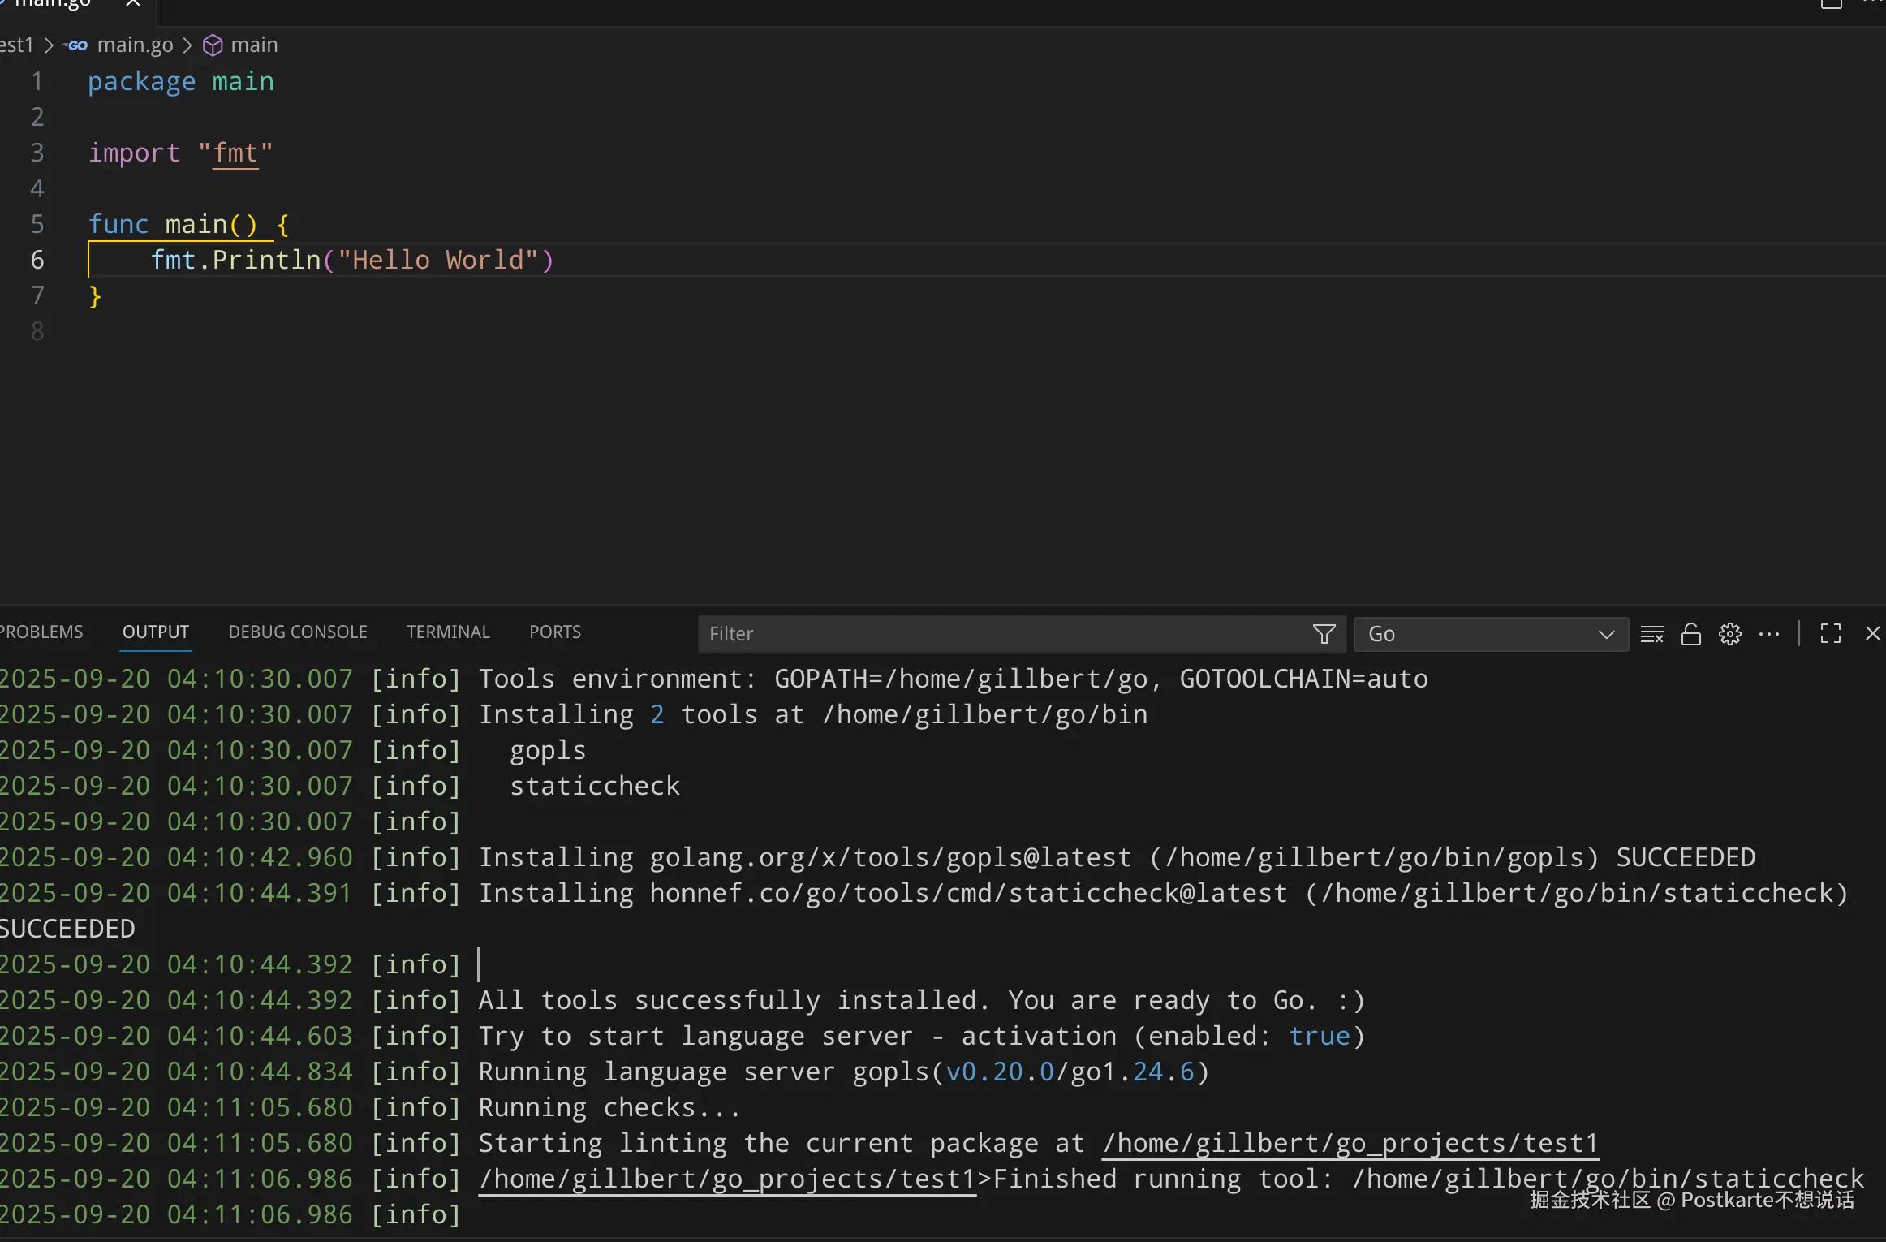Open the Go output channel dropdown

(1490, 634)
